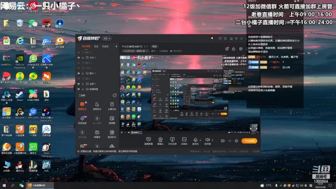Lock the 文本 1 source layer
The width and height of the screenshot is (336, 189).
pyautogui.click(x=83, y=58)
